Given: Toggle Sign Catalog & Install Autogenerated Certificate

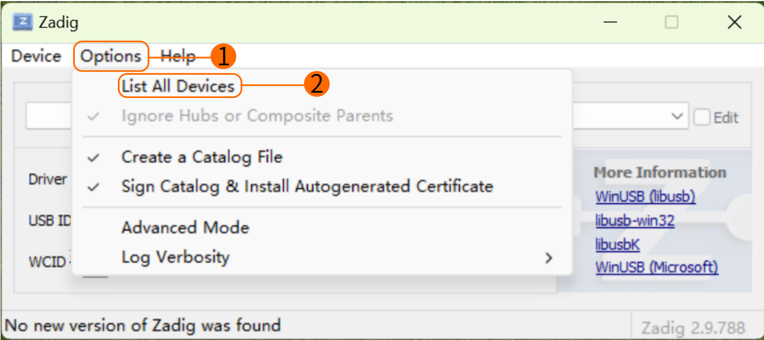Looking at the screenshot, I should [307, 186].
